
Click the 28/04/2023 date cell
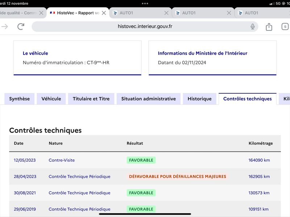[25, 176]
